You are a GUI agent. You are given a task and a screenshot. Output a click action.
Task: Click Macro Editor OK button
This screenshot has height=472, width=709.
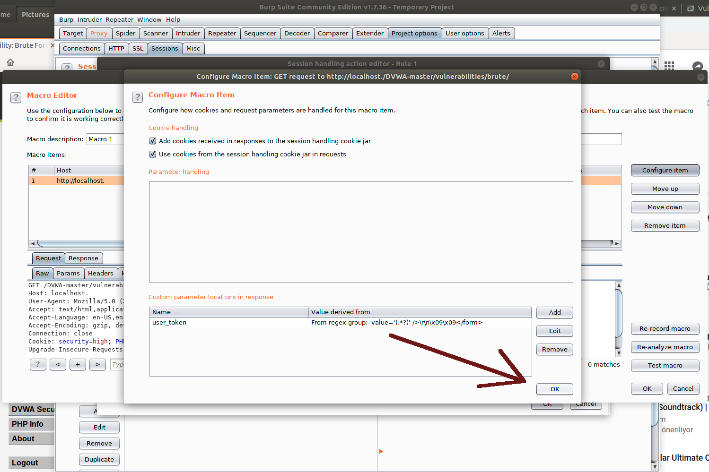point(647,388)
